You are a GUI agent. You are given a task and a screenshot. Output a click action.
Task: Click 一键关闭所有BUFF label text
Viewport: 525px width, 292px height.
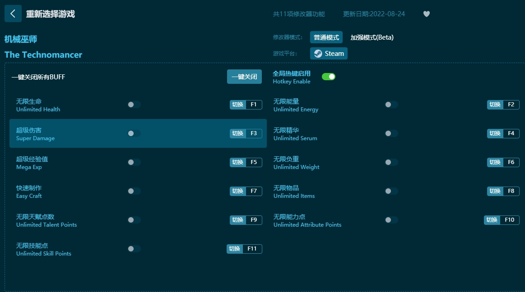point(38,77)
